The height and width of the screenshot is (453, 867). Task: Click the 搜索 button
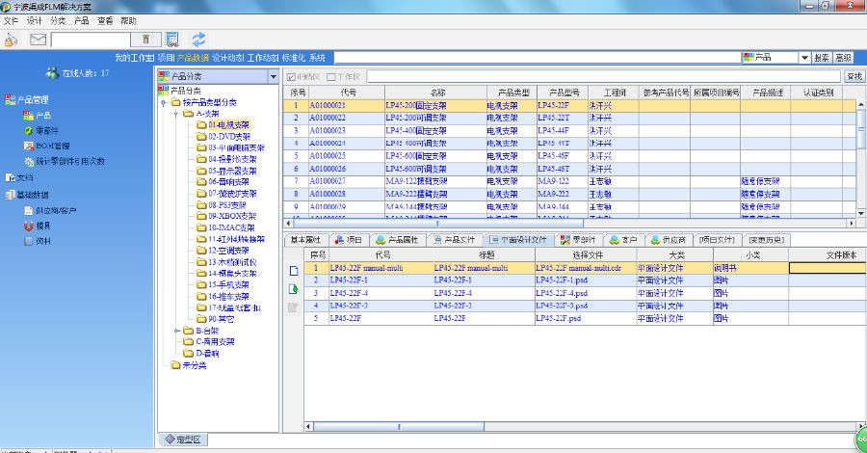(822, 58)
